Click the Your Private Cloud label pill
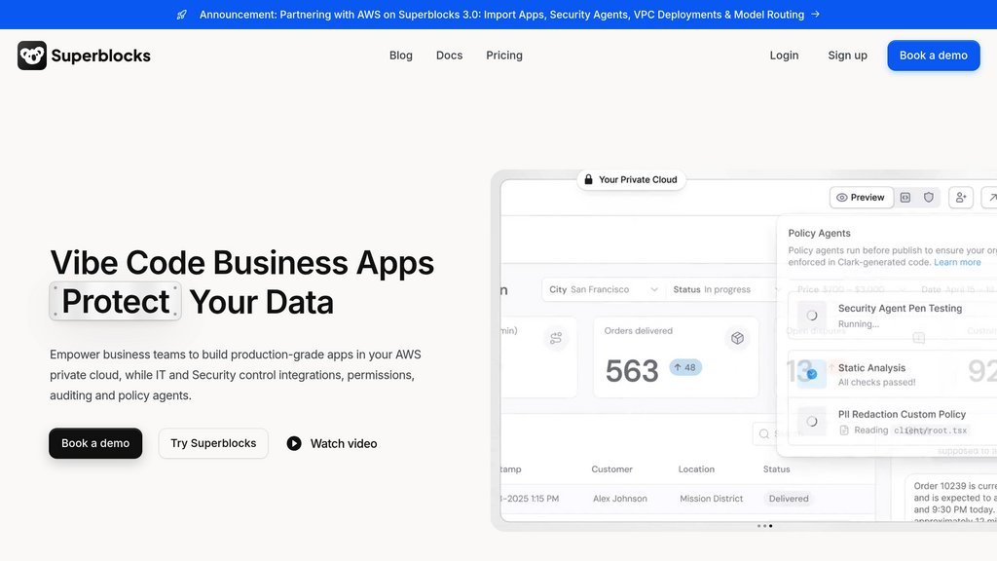The width and height of the screenshot is (997, 561). point(631,179)
